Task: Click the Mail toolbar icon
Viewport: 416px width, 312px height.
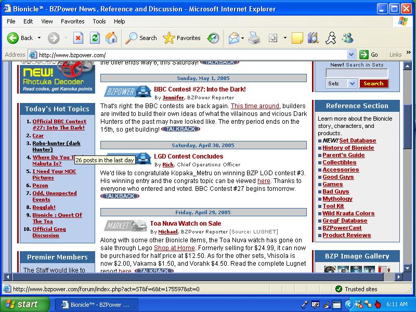Action: tap(233, 38)
